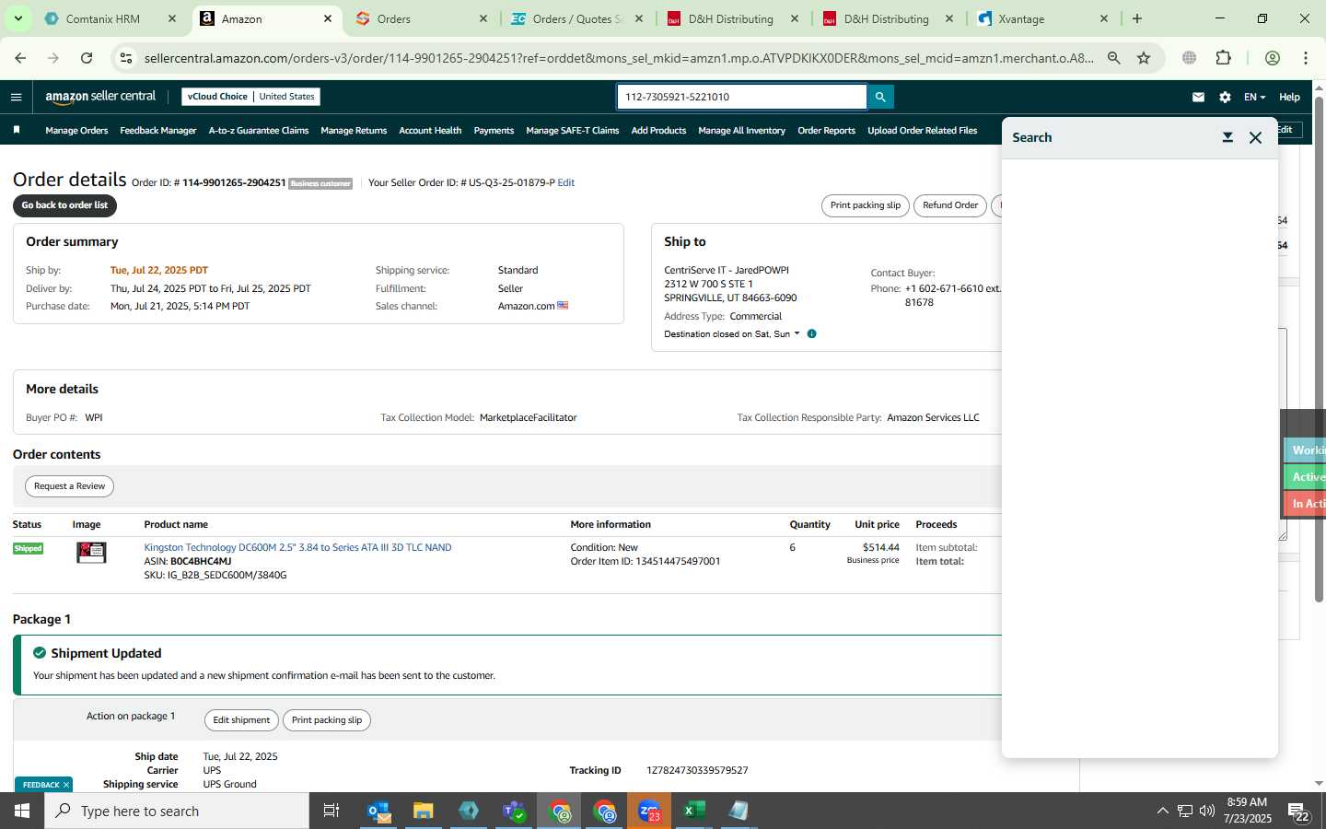
Task: Open Excel from the taskbar
Action: pos(694,811)
